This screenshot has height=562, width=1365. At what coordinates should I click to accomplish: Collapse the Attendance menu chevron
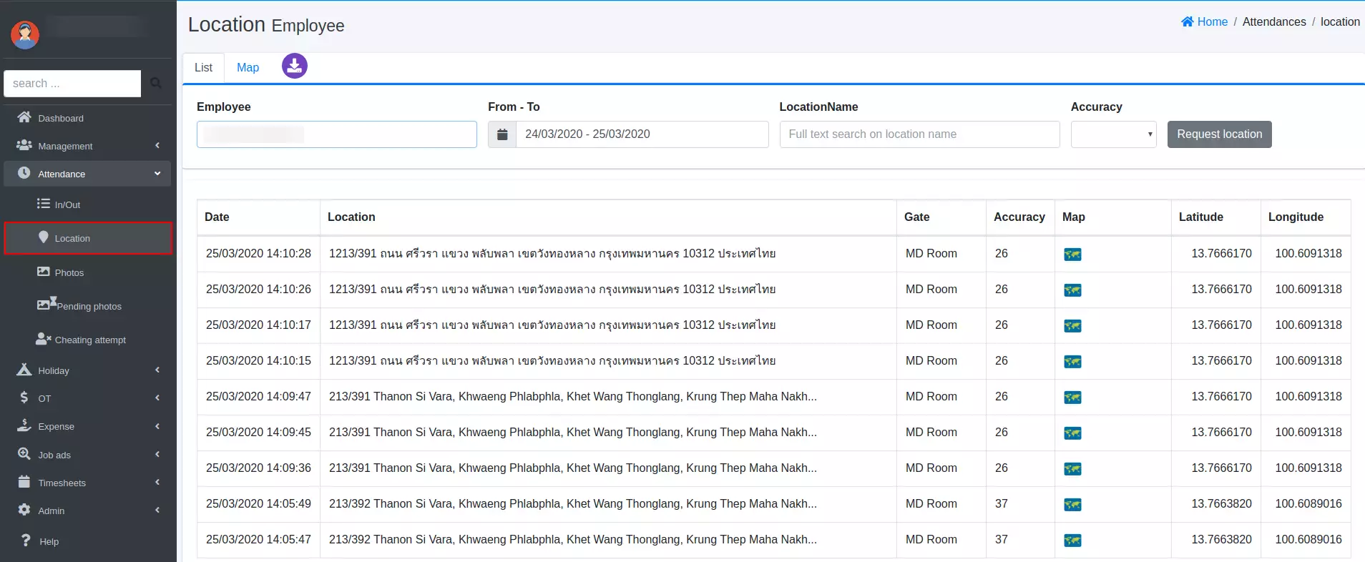(157, 173)
